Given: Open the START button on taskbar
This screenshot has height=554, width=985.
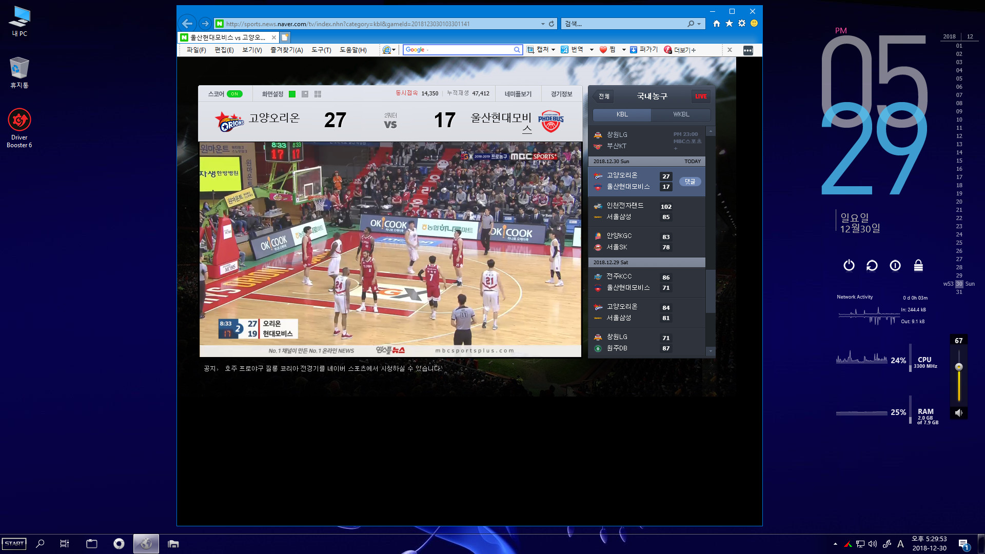Looking at the screenshot, I should click(x=14, y=544).
